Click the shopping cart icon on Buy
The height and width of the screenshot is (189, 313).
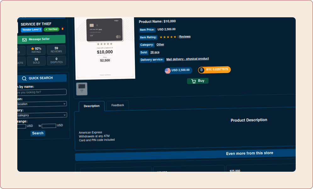coord(193,81)
